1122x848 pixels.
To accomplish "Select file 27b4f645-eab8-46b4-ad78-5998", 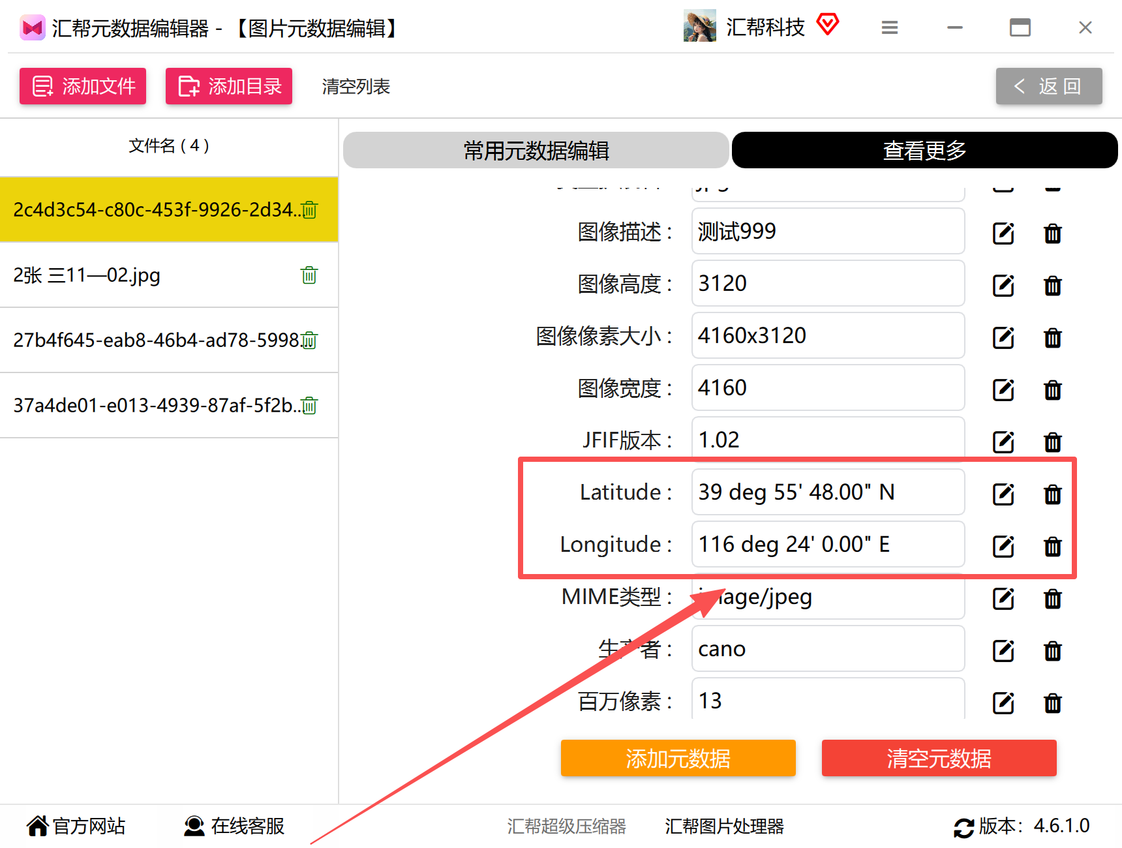I will point(169,340).
